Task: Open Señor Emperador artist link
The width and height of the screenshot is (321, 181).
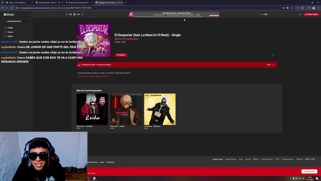Action: (x=126, y=39)
